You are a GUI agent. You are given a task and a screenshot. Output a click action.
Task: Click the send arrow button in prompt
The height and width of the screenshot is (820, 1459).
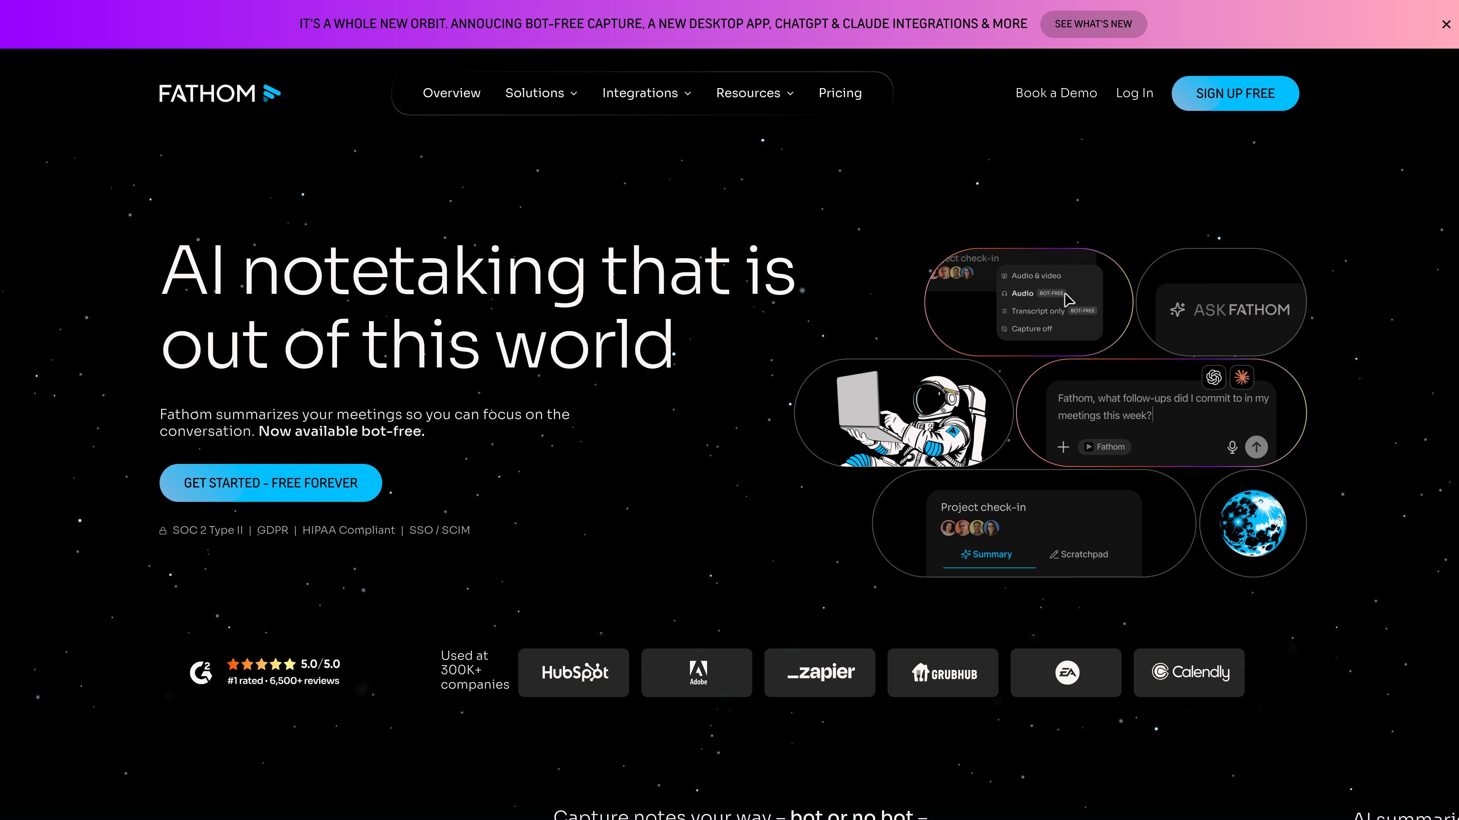point(1256,447)
